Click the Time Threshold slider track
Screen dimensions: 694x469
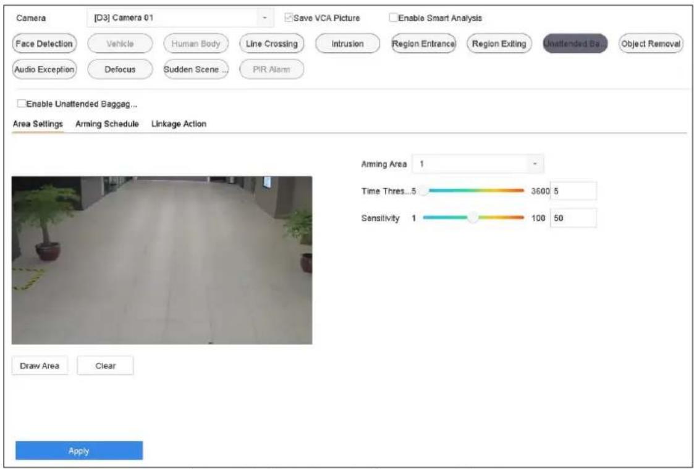coord(473,191)
